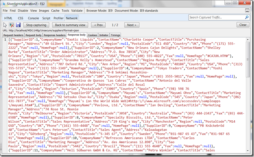Click the app icon in title bar
This screenshot has width=254, height=157.
click(x=4, y=4)
